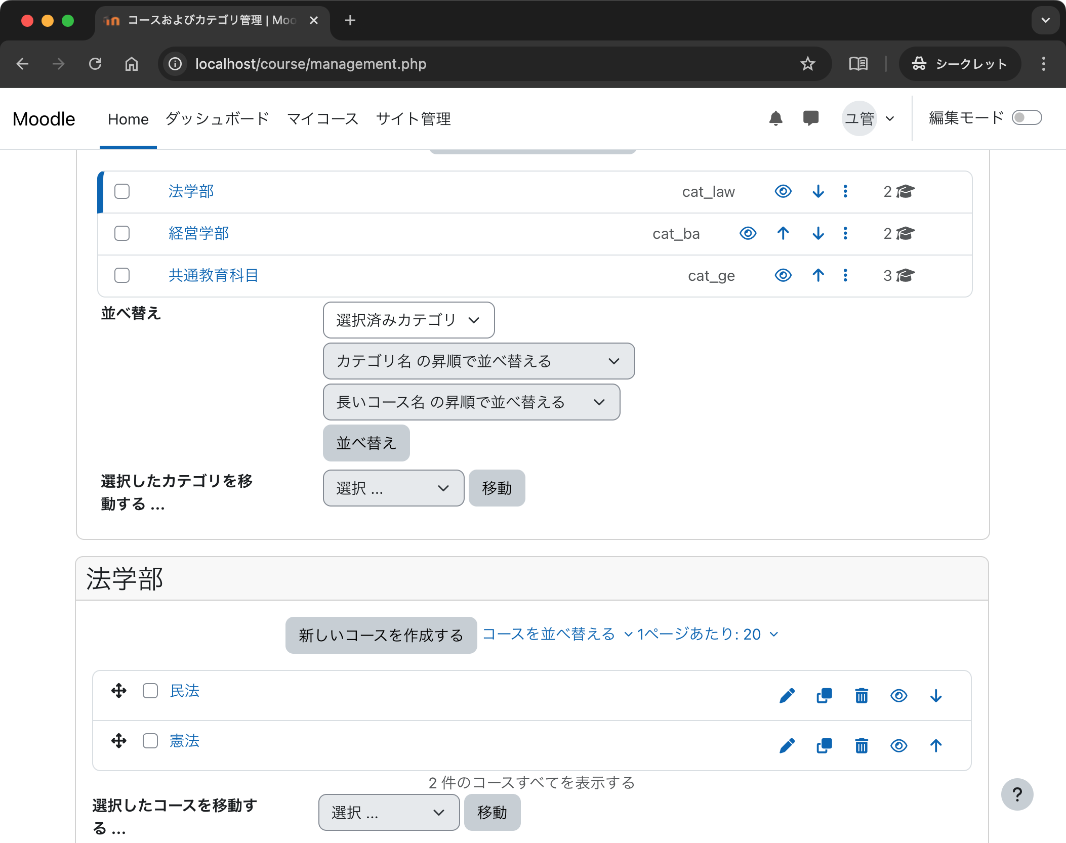Open the サイト管理 menu item
The height and width of the screenshot is (843, 1066).
[x=413, y=118]
